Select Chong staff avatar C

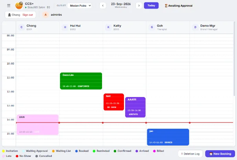(22, 27)
